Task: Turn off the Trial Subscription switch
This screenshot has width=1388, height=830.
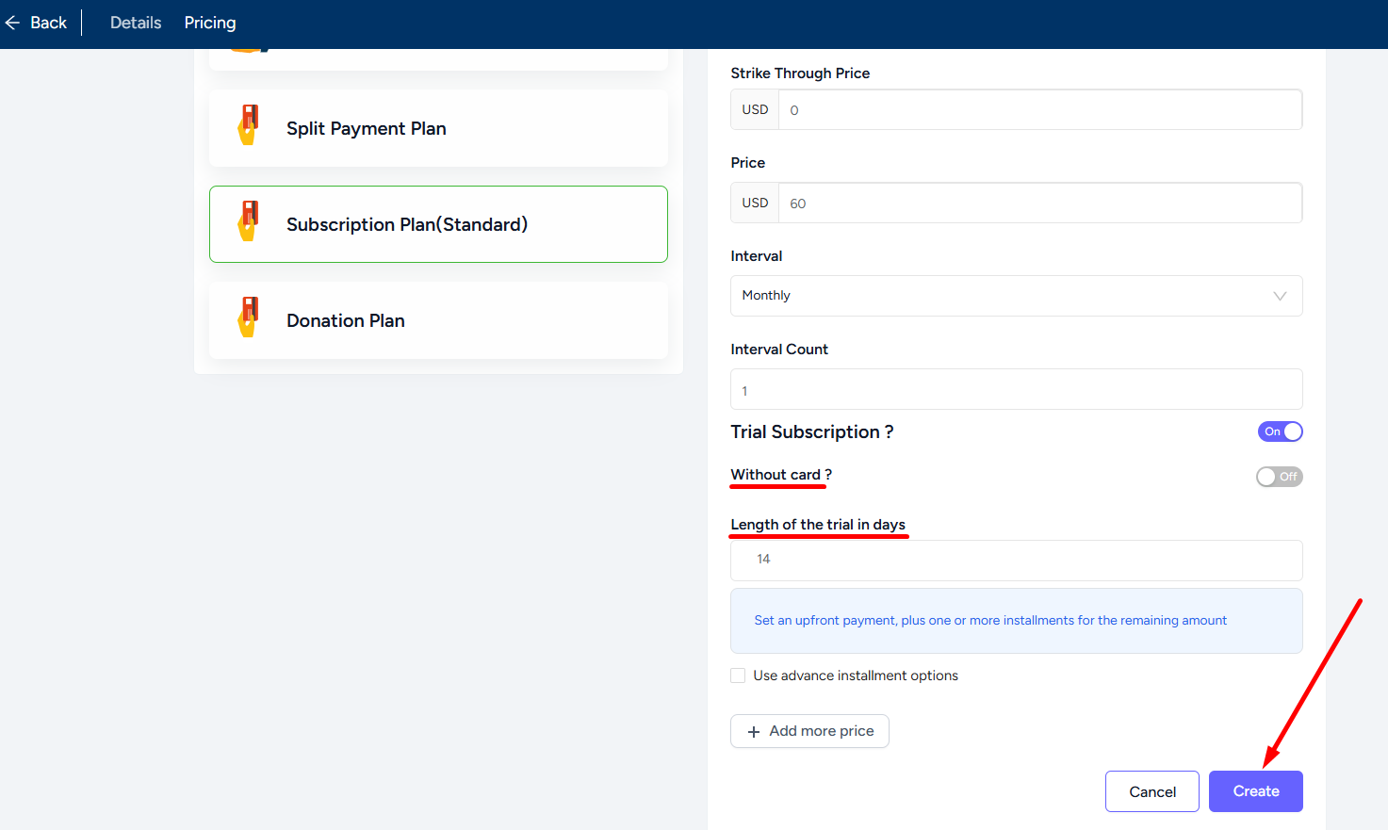Action: pos(1280,431)
